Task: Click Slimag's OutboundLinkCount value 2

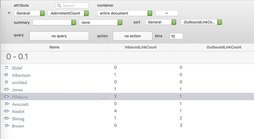Action: point(181,118)
